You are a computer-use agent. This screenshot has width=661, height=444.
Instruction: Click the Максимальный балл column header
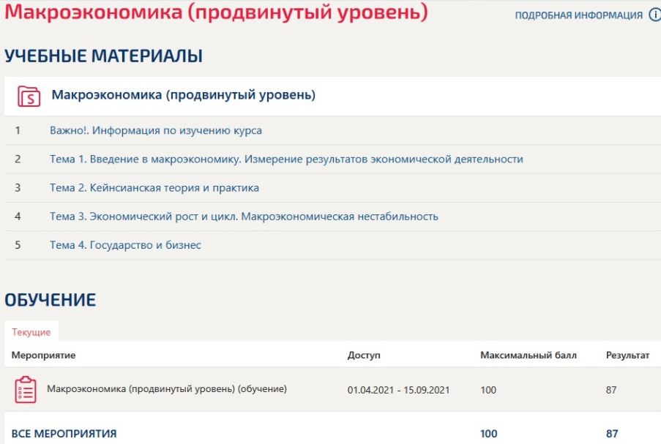tap(529, 355)
